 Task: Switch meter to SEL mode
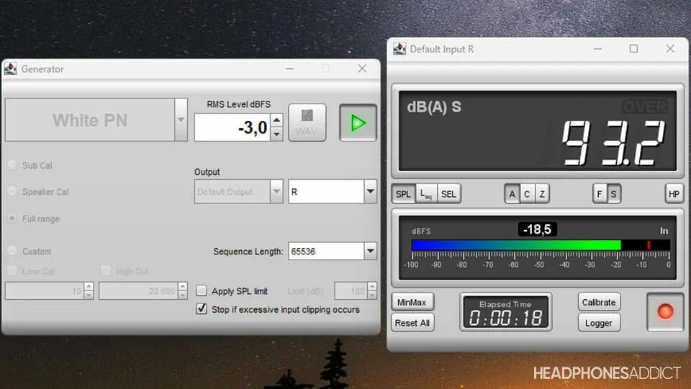click(x=448, y=193)
